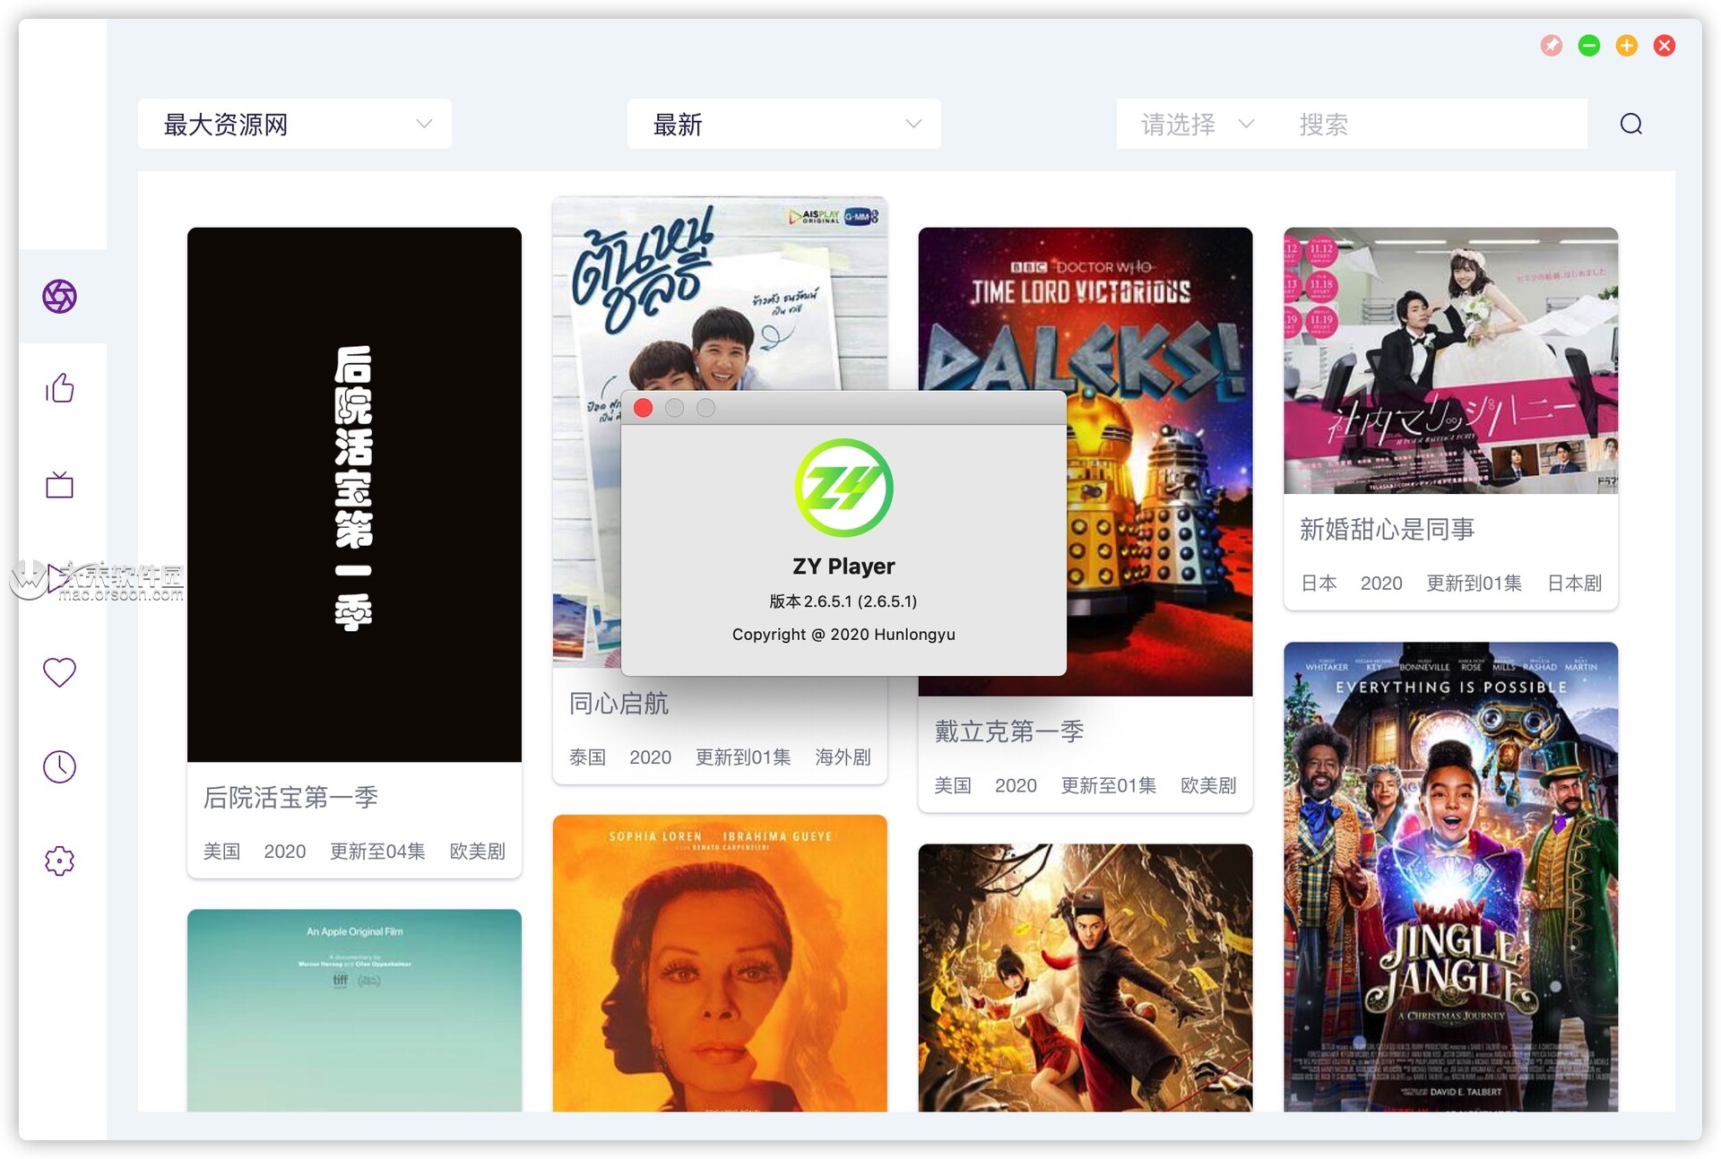Expand the 最新 sorting dropdown
The height and width of the screenshot is (1159, 1721).
(783, 125)
